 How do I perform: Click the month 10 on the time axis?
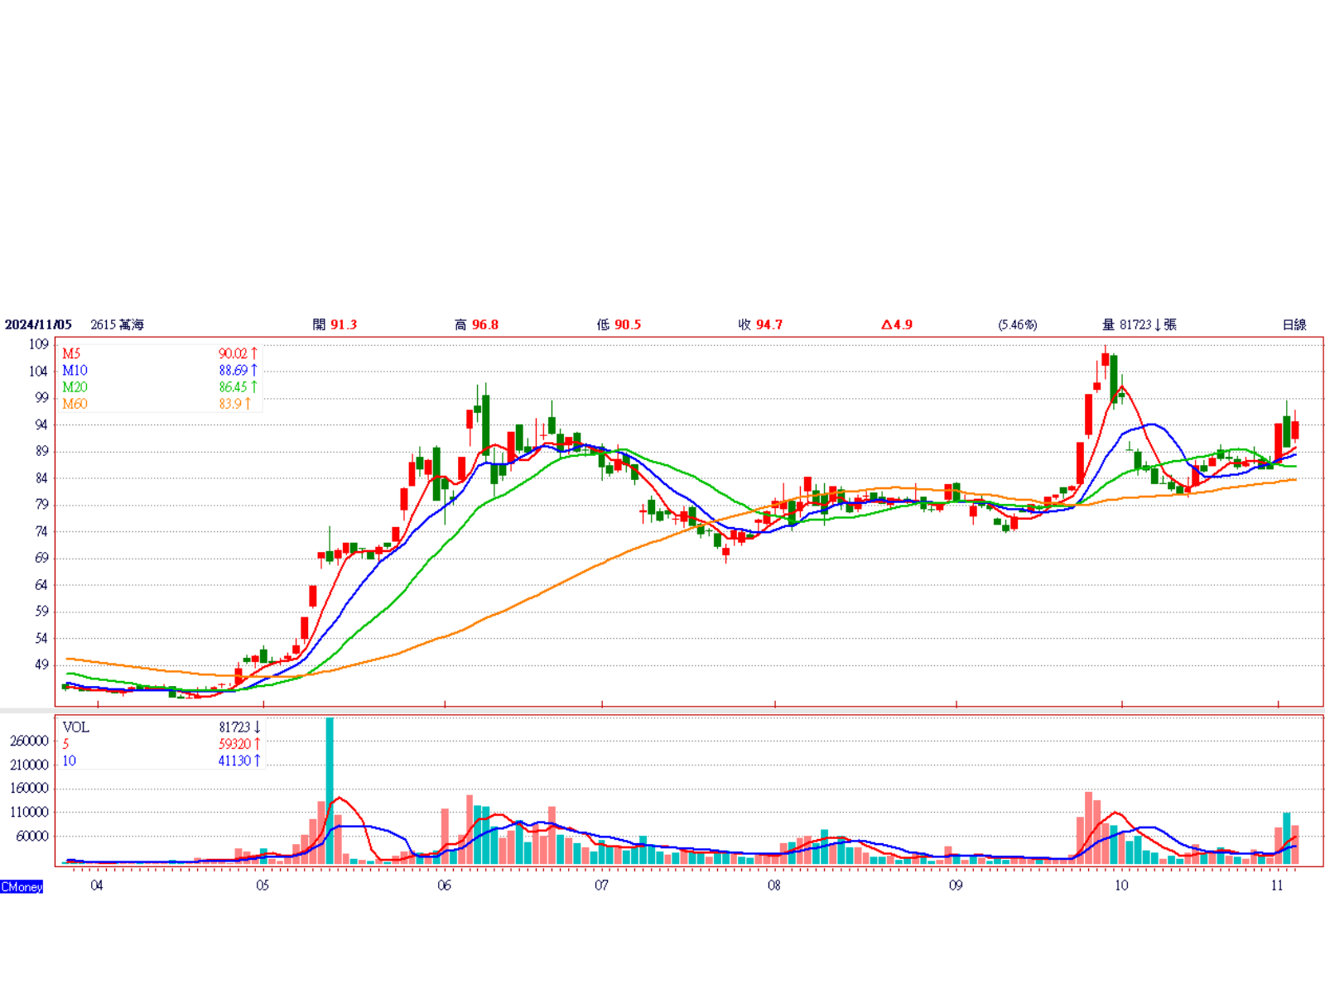[x=1121, y=885]
